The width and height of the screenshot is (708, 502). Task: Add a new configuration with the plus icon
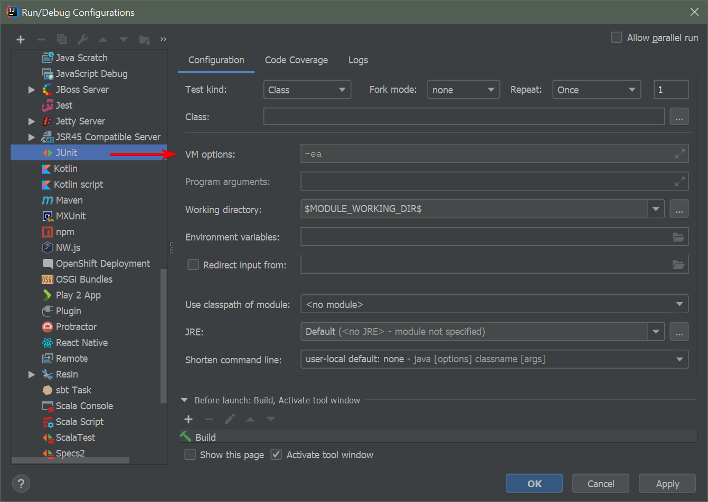click(21, 40)
